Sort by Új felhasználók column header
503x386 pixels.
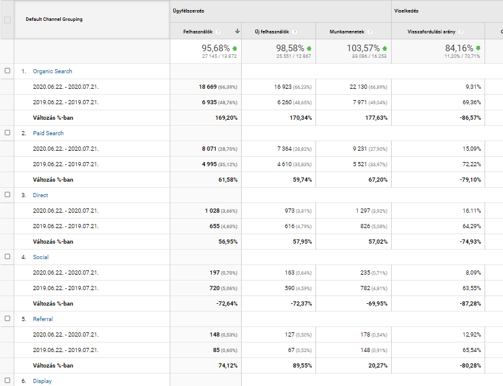(272, 32)
